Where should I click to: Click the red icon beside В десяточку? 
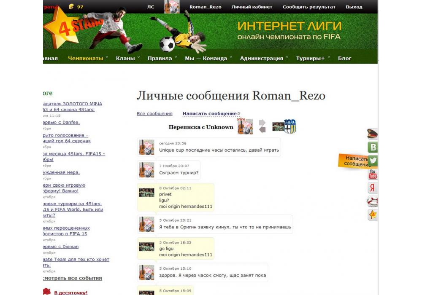click(47, 292)
